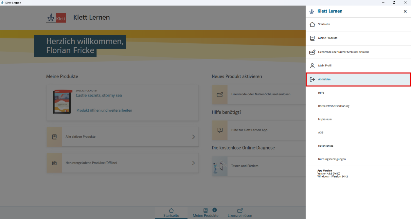The image size is (411, 219).
Task: Click Produkt öffnen und weiterarbeiten link
Action: tap(104, 110)
